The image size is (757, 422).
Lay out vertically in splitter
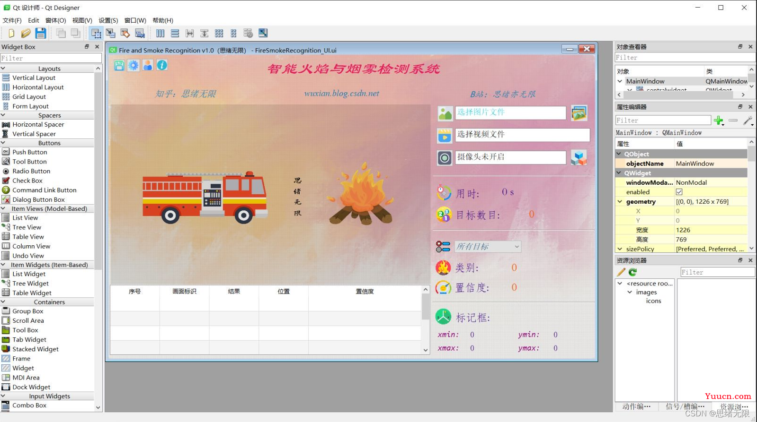tap(204, 33)
